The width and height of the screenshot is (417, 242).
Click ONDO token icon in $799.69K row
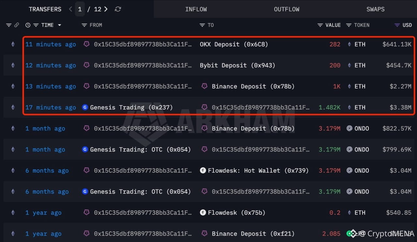tap(349, 149)
